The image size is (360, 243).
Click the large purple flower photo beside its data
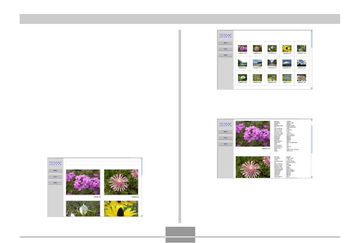tap(253, 133)
